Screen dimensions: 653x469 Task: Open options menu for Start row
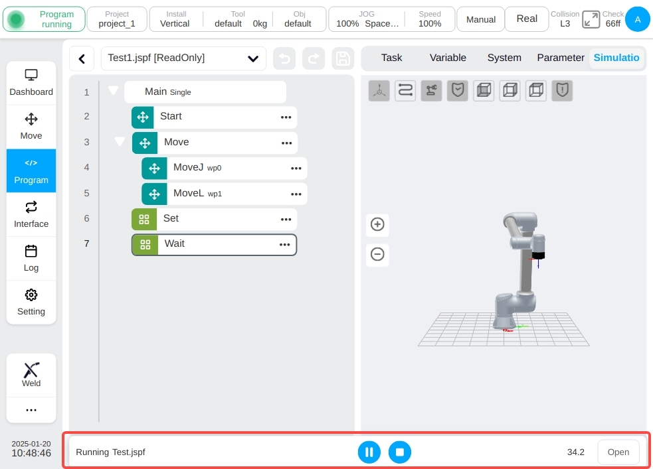286,117
